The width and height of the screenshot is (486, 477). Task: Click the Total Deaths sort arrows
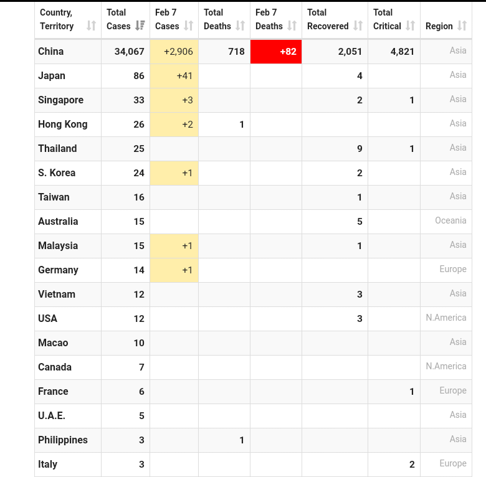click(241, 26)
